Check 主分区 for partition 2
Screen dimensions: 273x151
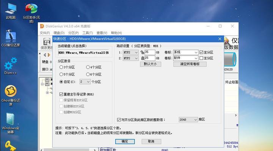pyautogui.click(x=201, y=58)
